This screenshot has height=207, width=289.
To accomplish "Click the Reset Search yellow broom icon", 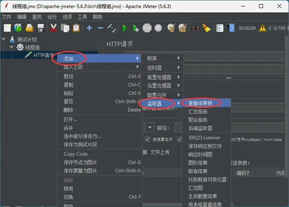I will tap(207, 28).
